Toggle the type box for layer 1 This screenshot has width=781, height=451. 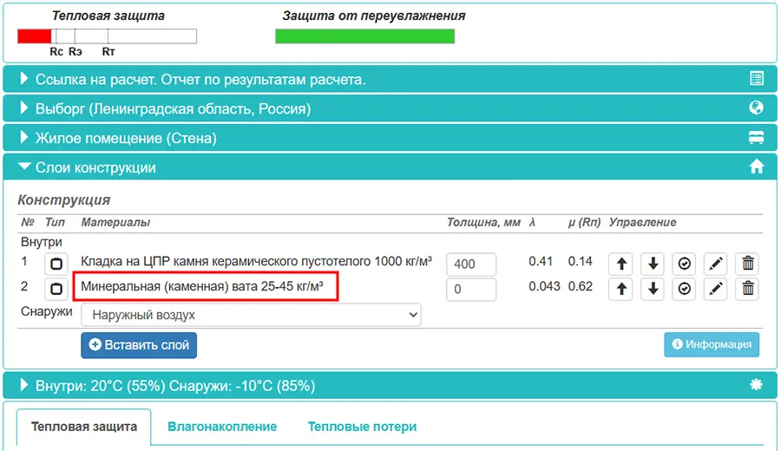(x=56, y=264)
